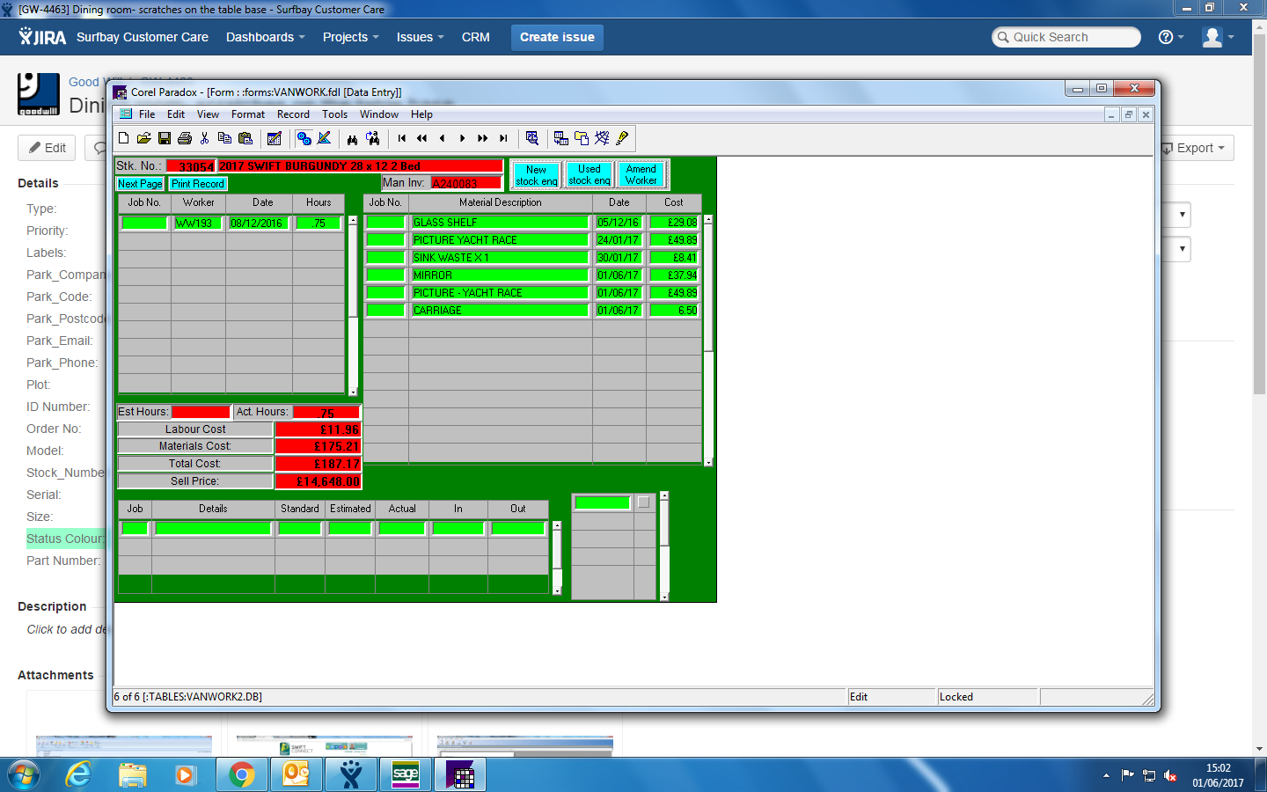Screen dimensions: 1267x792
Task: Click the Amend Worker button
Action: coord(641,175)
